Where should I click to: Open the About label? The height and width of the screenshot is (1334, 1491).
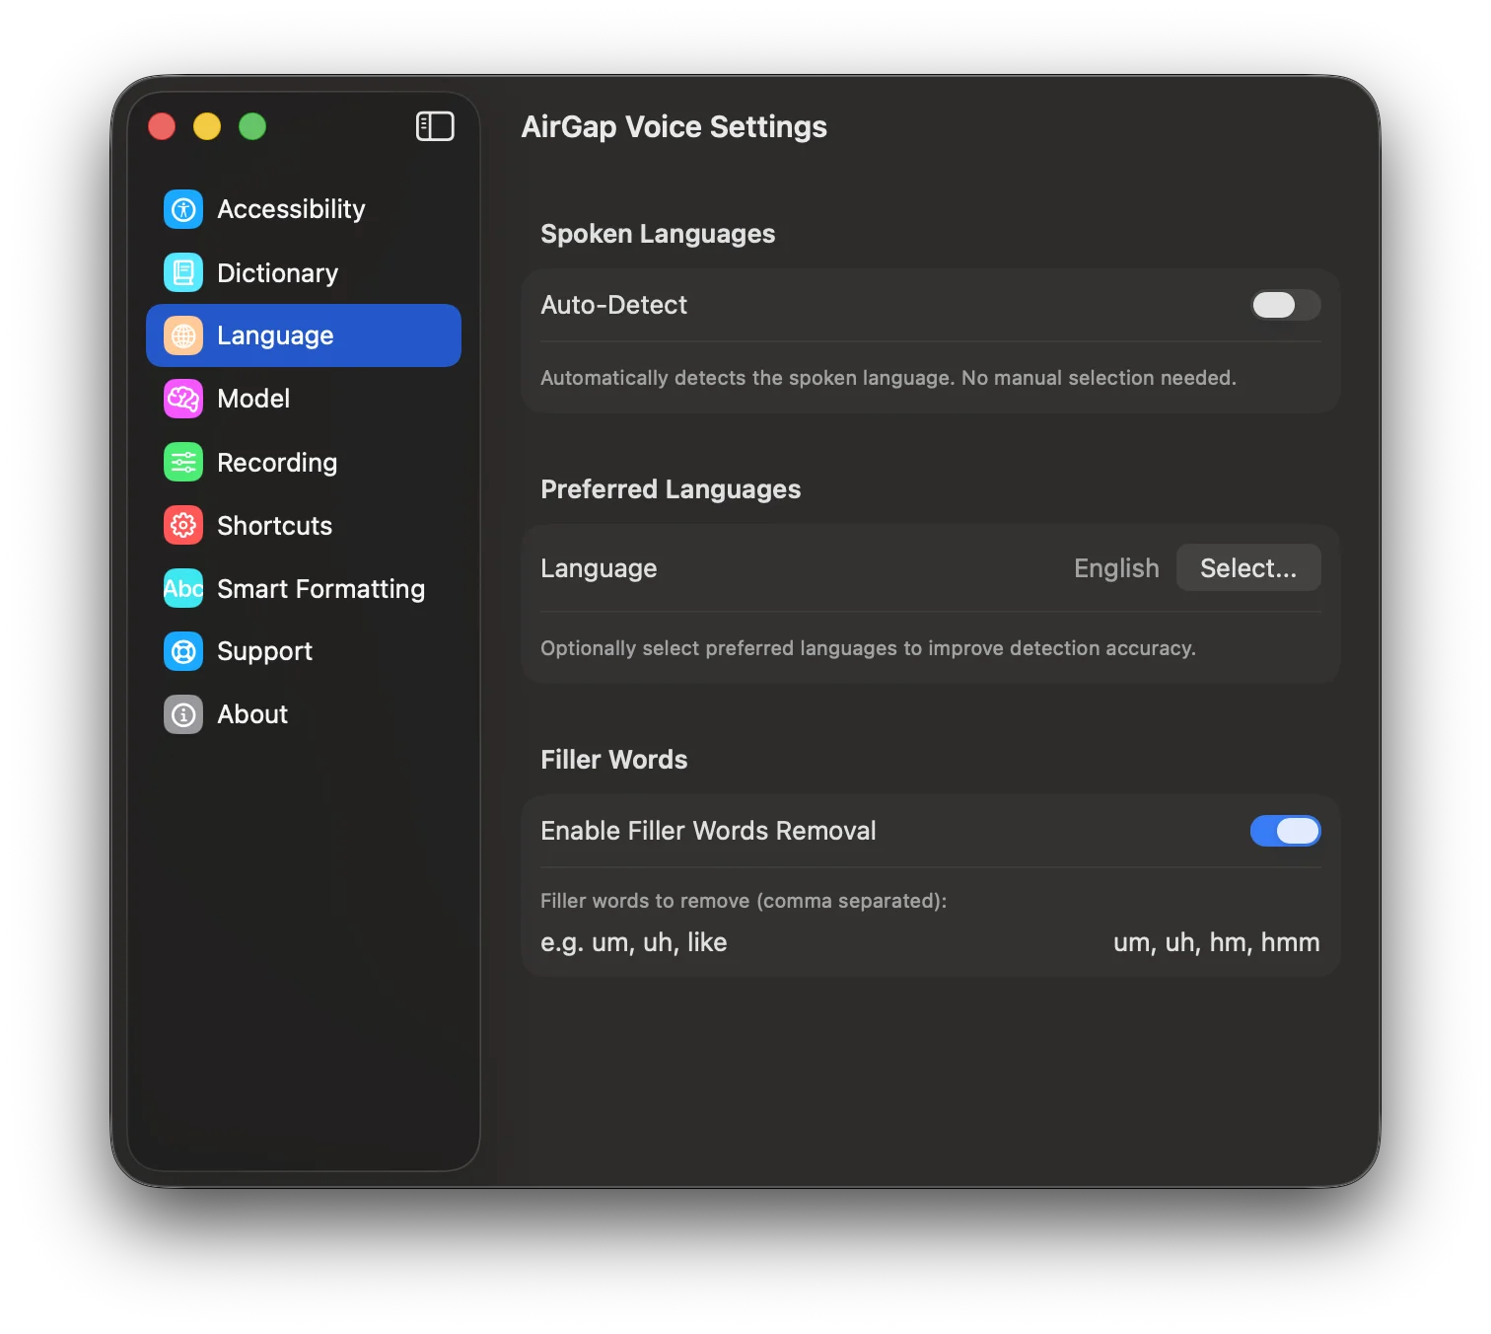pyautogui.click(x=252, y=714)
